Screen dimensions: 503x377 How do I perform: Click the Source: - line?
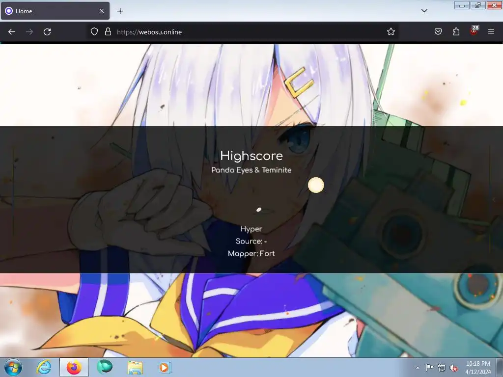coord(251,241)
